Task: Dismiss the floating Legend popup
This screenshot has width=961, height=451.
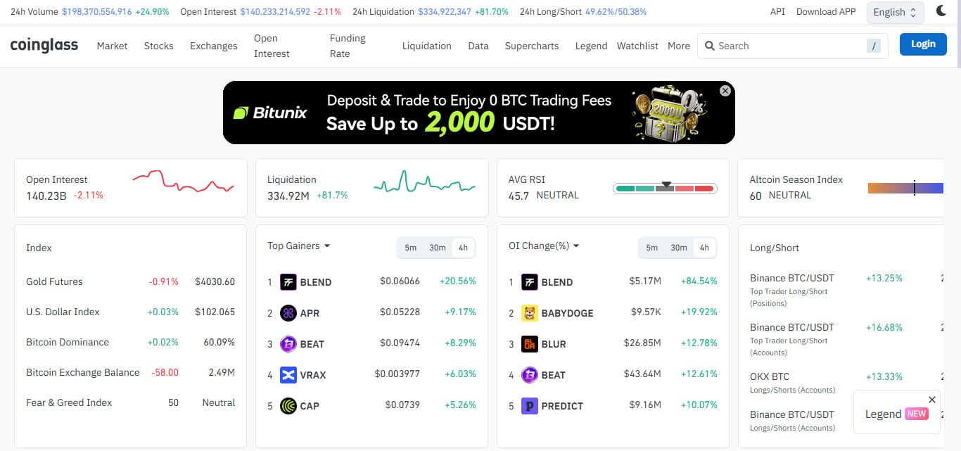Action: pyautogui.click(x=932, y=400)
